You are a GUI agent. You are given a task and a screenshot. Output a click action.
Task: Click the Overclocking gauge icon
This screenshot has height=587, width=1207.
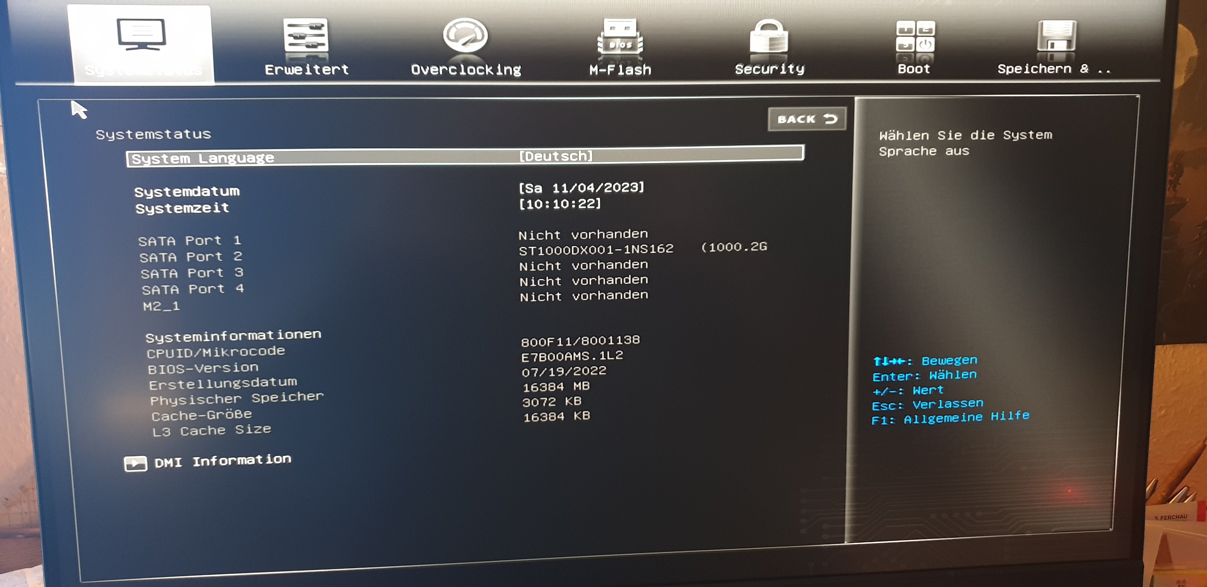465,36
